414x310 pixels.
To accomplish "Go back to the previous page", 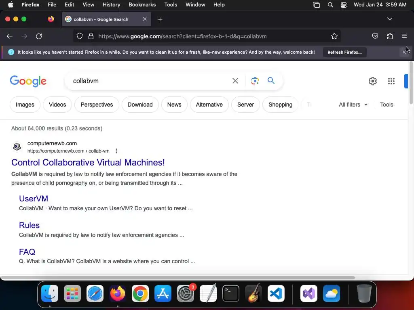I will (x=10, y=36).
